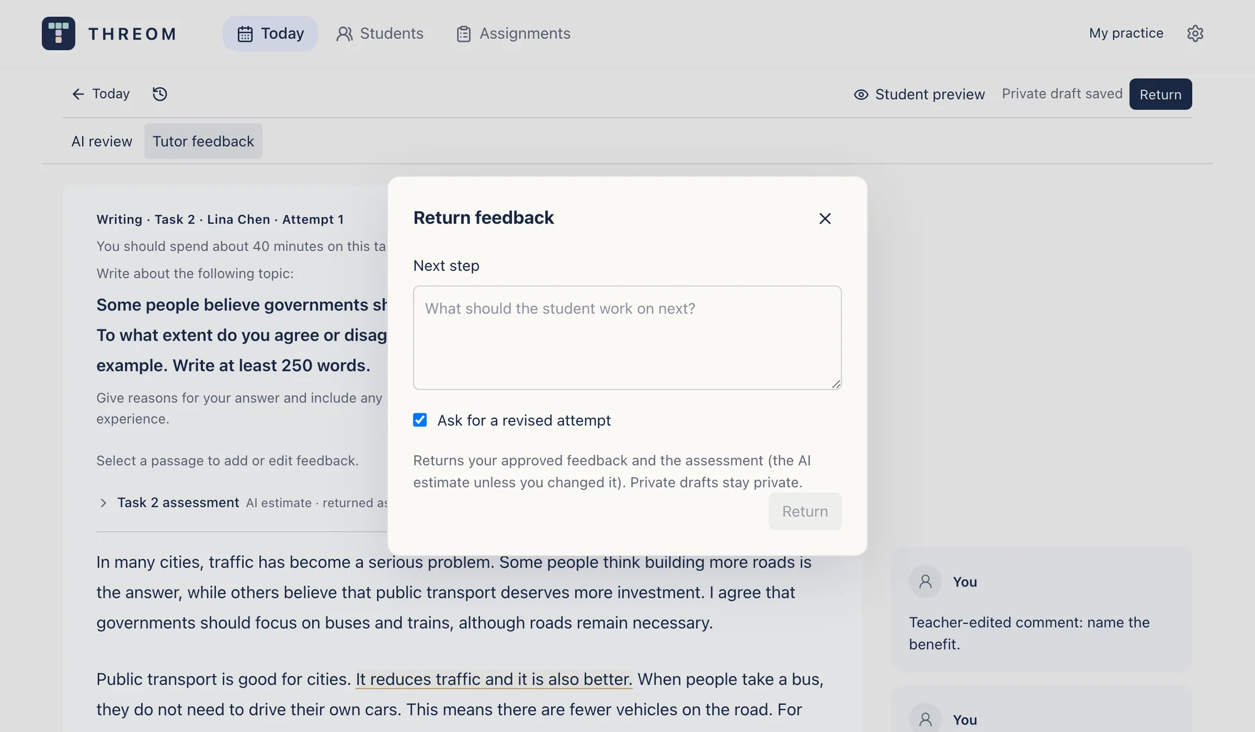Click the Student preview eye button
The width and height of the screenshot is (1255, 732).
(919, 94)
